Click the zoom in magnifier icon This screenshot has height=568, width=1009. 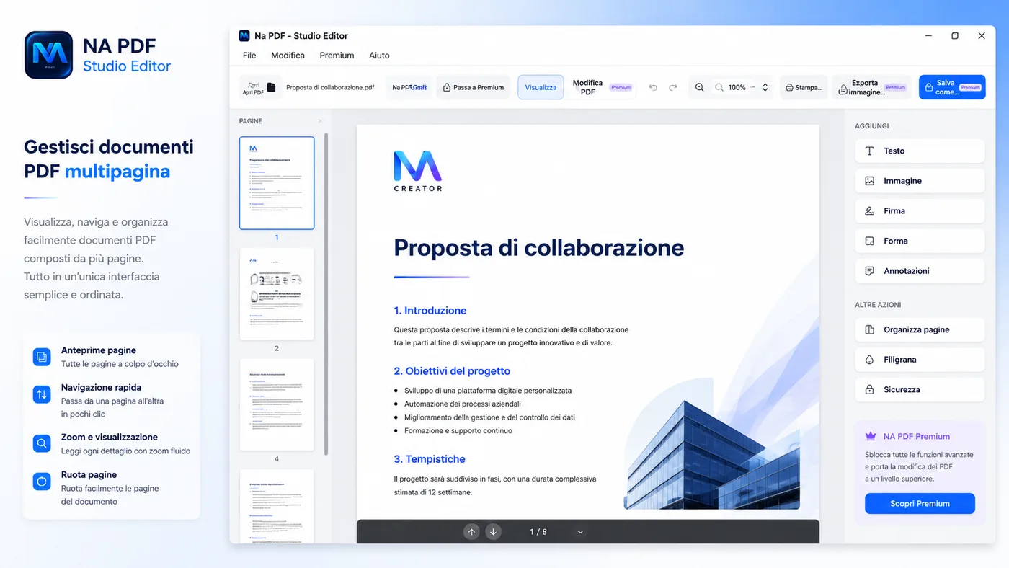coord(699,87)
